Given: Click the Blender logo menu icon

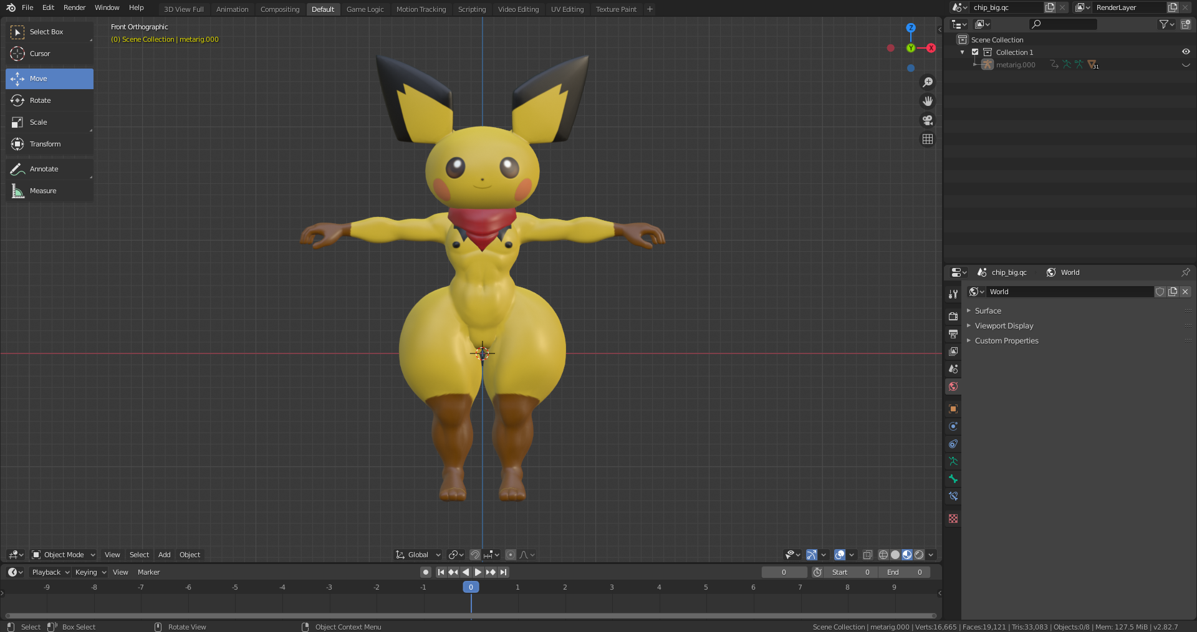Looking at the screenshot, I should pos(11,7).
